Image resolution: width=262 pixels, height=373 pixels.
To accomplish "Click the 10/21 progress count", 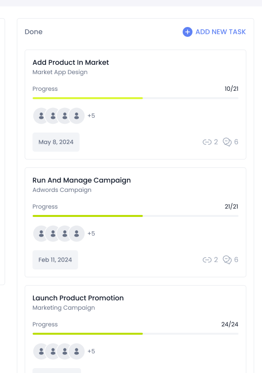I will point(231,89).
